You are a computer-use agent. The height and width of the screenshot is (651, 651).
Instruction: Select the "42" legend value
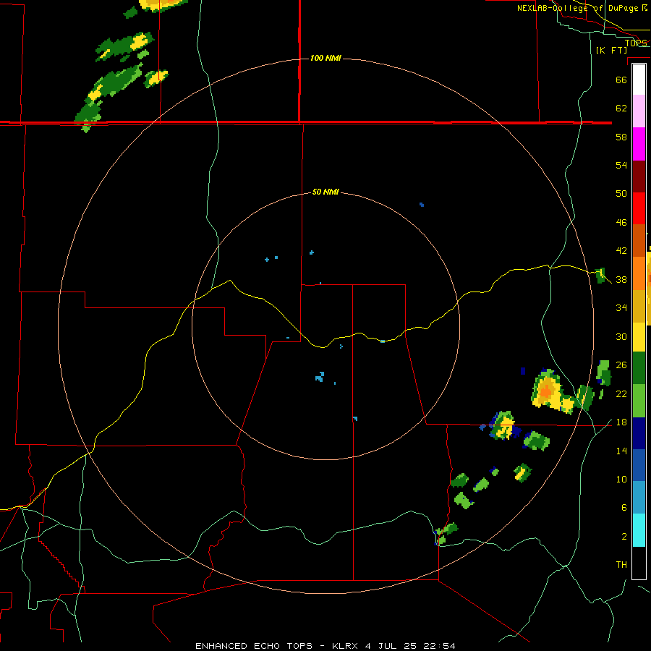click(x=621, y=251)
